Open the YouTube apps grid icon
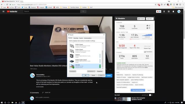 [169, 12]
